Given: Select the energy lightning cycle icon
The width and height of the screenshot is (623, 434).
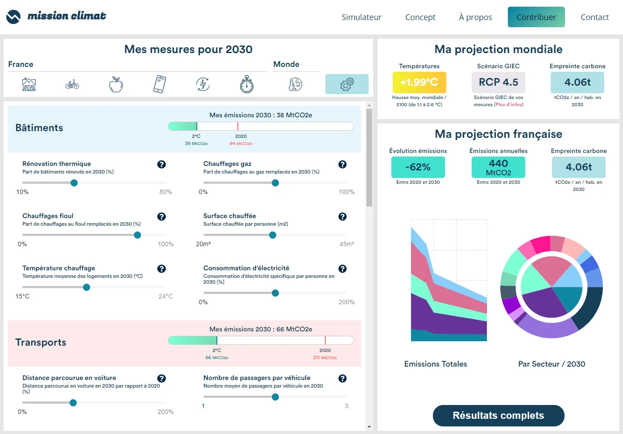Looking at the screenshot, I should point(203,84).
